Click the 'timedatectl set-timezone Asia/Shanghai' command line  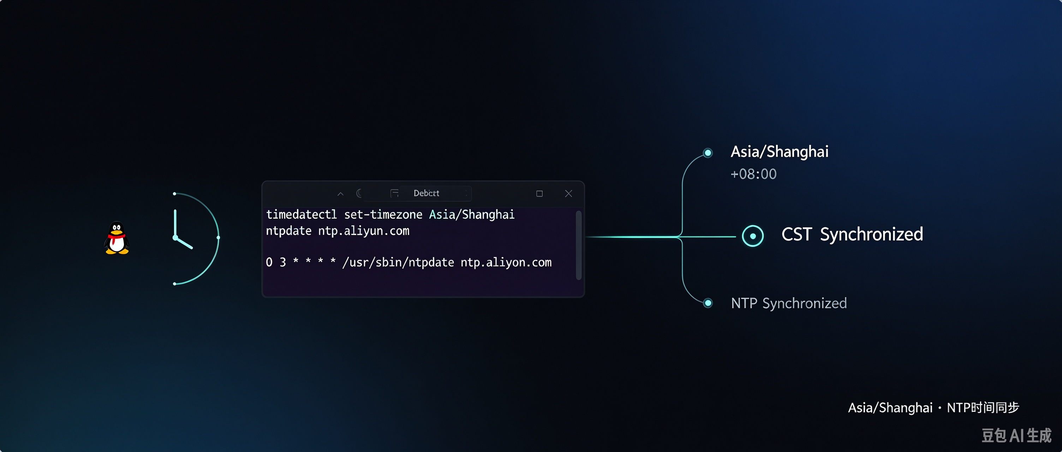pyautogui.click(x=390, y=214)
